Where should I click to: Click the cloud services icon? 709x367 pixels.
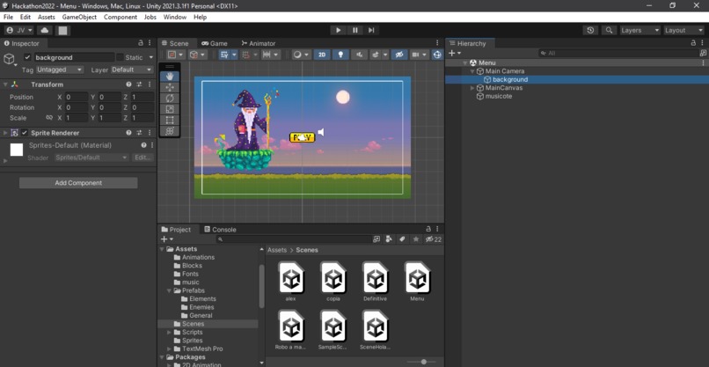click(x=45, y=30)
